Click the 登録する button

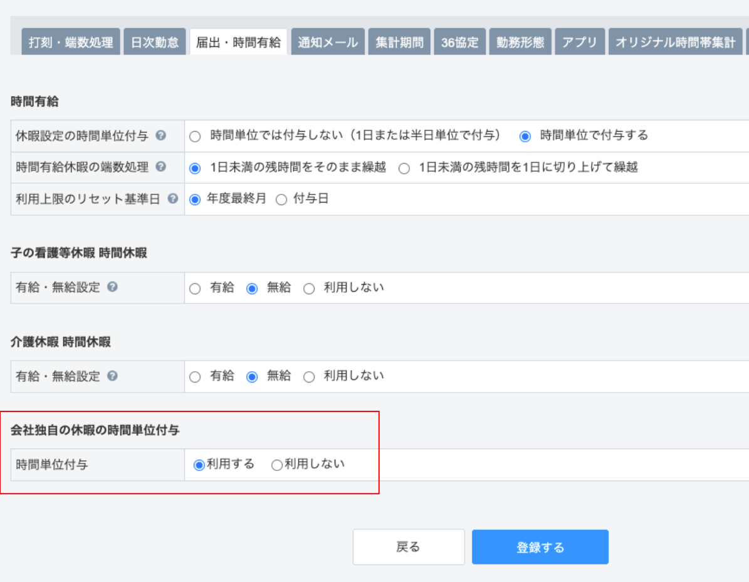point(540,547)
